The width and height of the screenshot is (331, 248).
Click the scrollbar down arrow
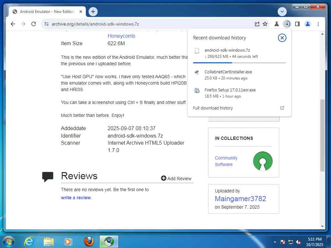(322, 226)
